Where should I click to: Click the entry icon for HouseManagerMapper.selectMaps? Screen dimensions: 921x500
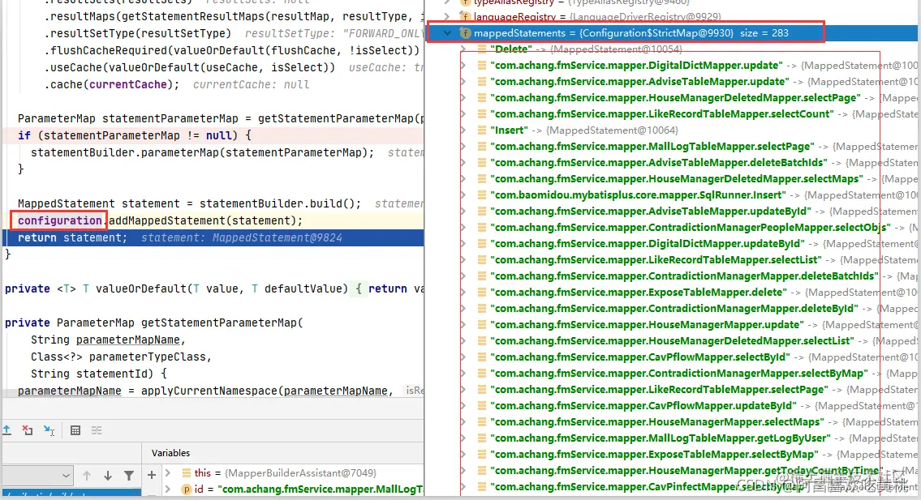tap(482, 422)
